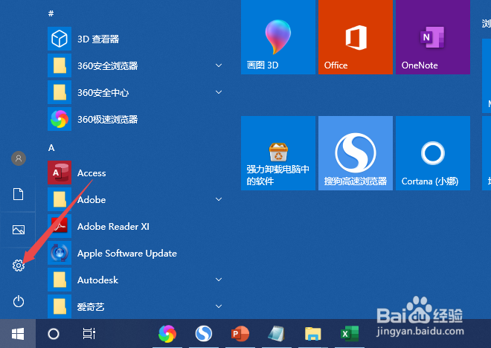Open the Adobe folder icon
The width and height of the screenshot is (491, 348).
pos(60,199)
